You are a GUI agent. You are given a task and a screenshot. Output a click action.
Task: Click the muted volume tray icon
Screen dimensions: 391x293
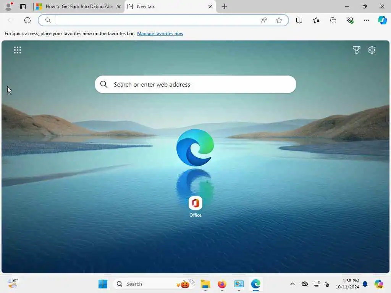[327, 284]
